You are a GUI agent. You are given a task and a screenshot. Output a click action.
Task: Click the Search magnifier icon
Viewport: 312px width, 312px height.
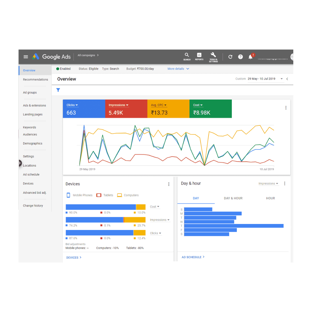click(187, 55)
